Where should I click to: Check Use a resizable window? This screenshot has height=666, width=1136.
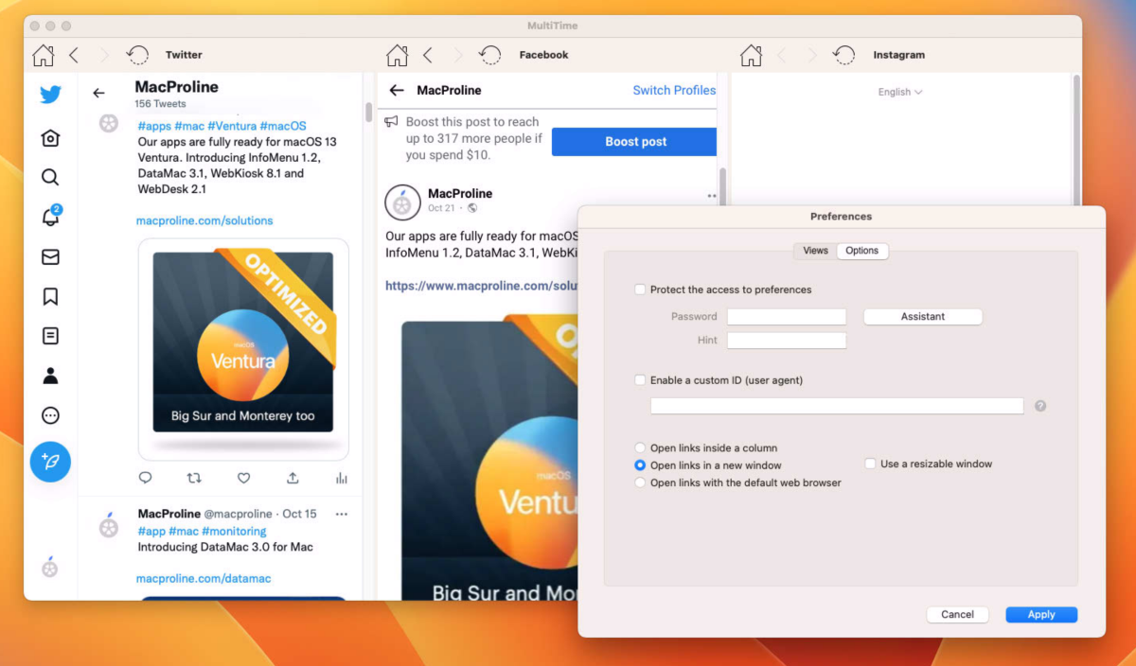871,464
